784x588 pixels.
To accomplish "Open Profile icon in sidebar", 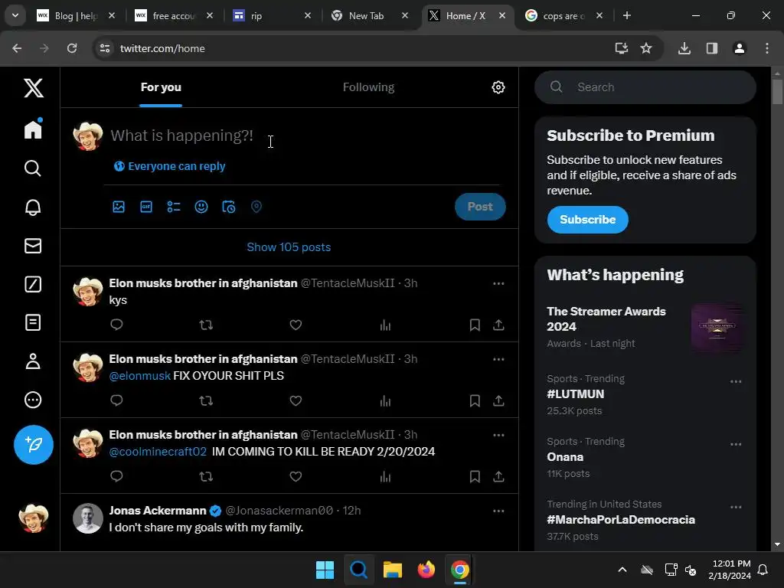I will 33,361.
